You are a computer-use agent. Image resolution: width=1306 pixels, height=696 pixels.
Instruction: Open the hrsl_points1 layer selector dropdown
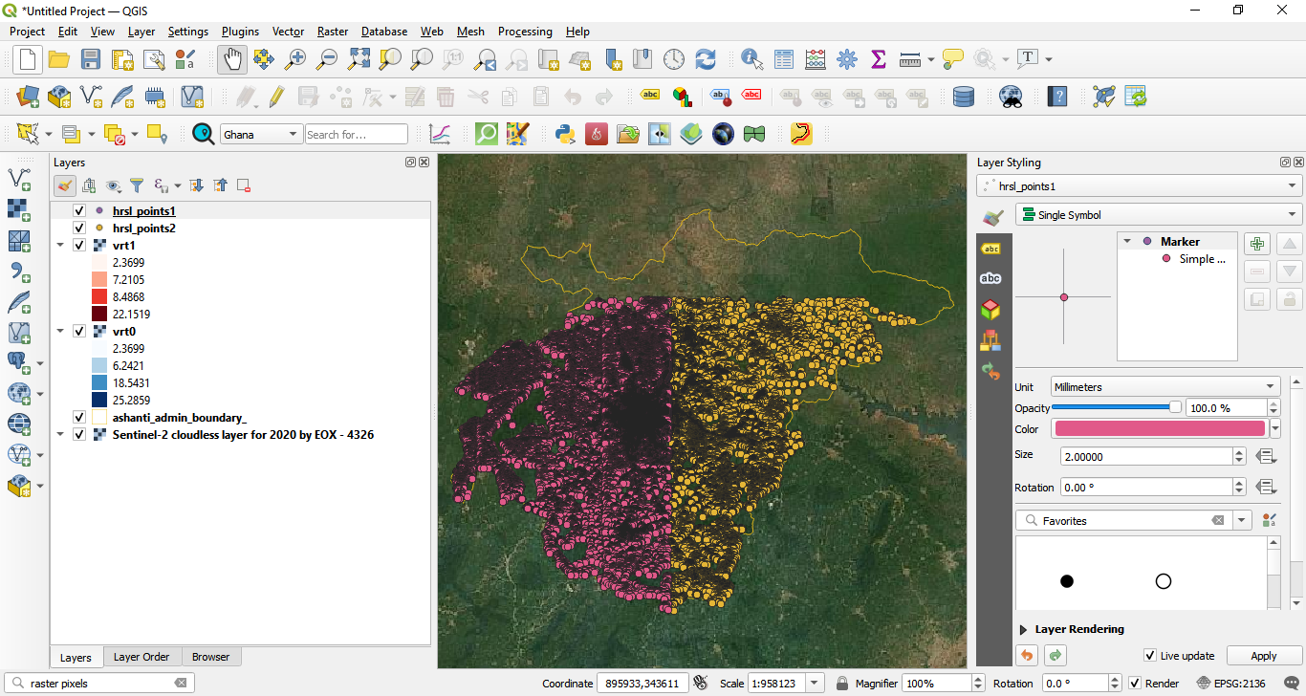tap(1139, 186)
